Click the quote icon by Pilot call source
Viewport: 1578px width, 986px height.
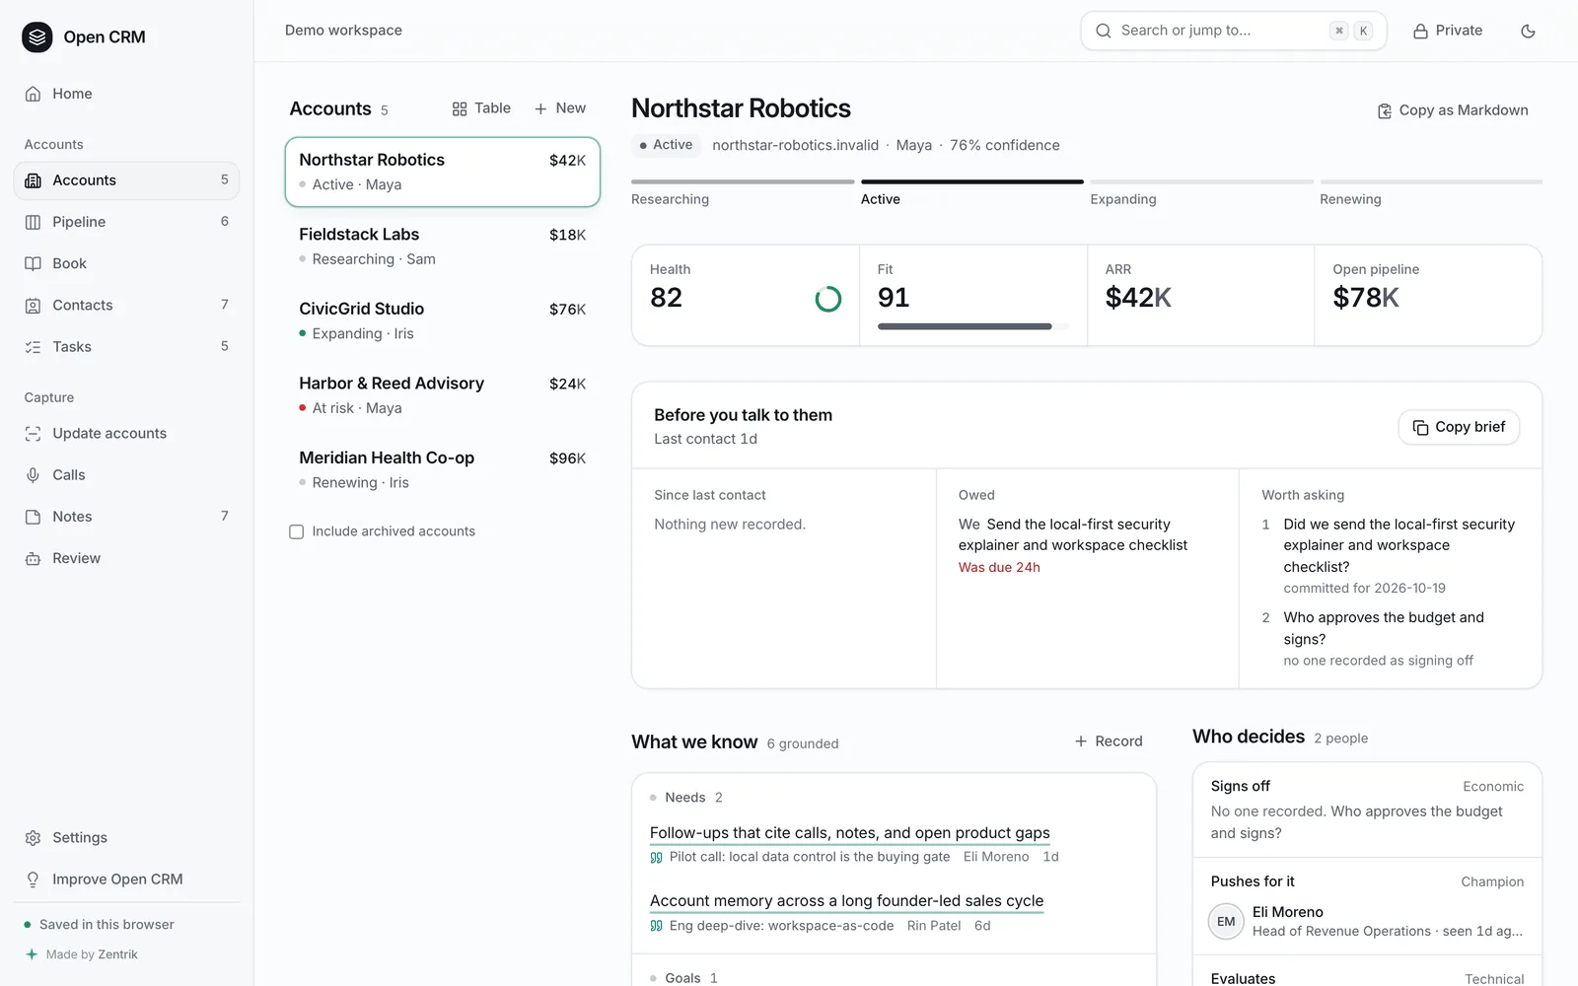click(x=656, y=858)
